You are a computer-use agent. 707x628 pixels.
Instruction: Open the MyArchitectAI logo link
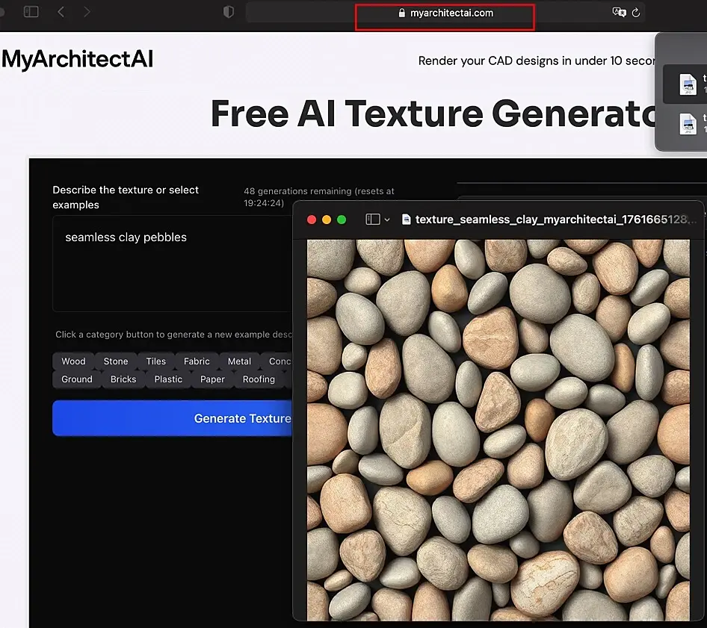click(78, 59)
